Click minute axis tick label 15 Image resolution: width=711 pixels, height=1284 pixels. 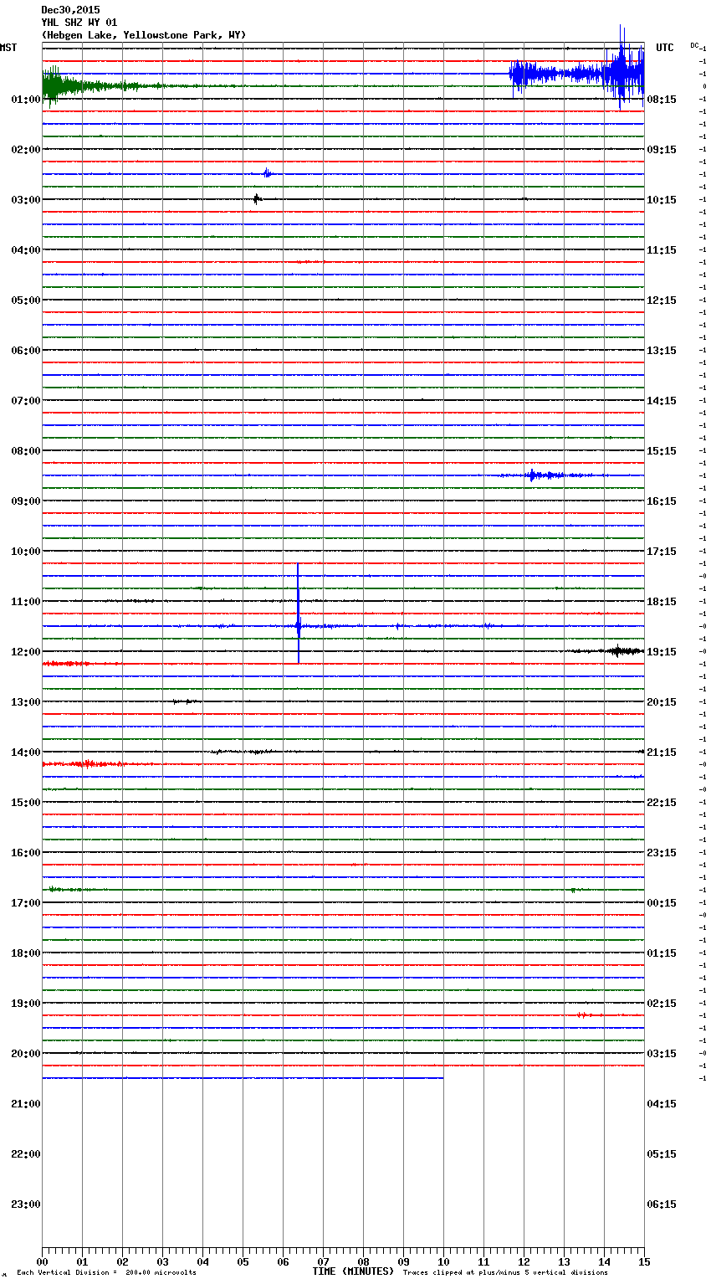644,1261
